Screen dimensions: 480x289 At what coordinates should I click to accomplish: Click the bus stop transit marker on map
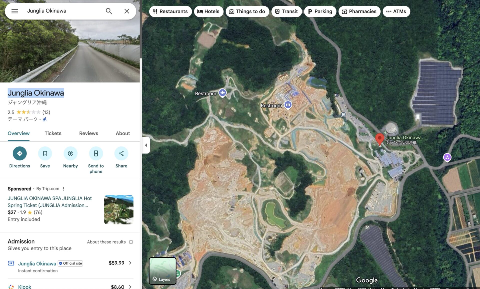click(343, 114)
